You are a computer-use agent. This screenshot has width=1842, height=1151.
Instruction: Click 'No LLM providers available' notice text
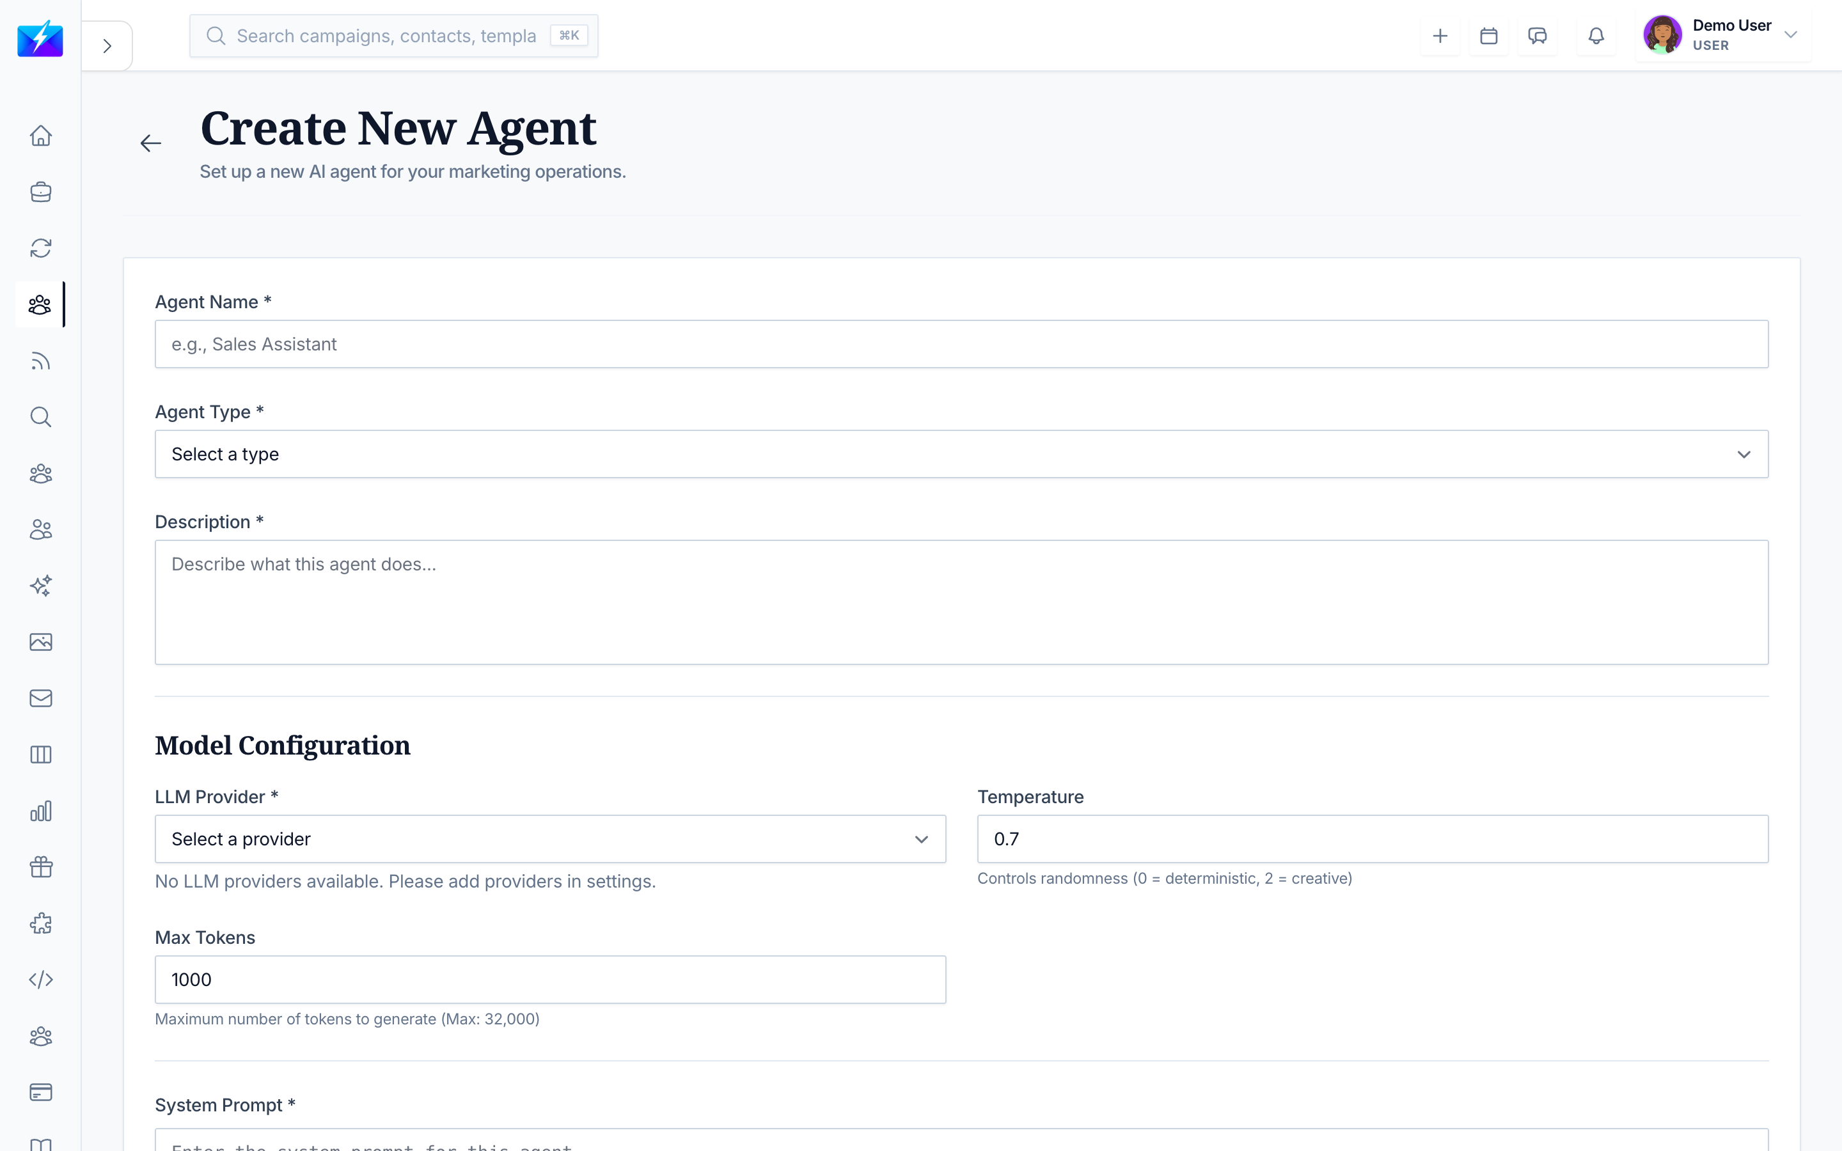tap(405, 881)
